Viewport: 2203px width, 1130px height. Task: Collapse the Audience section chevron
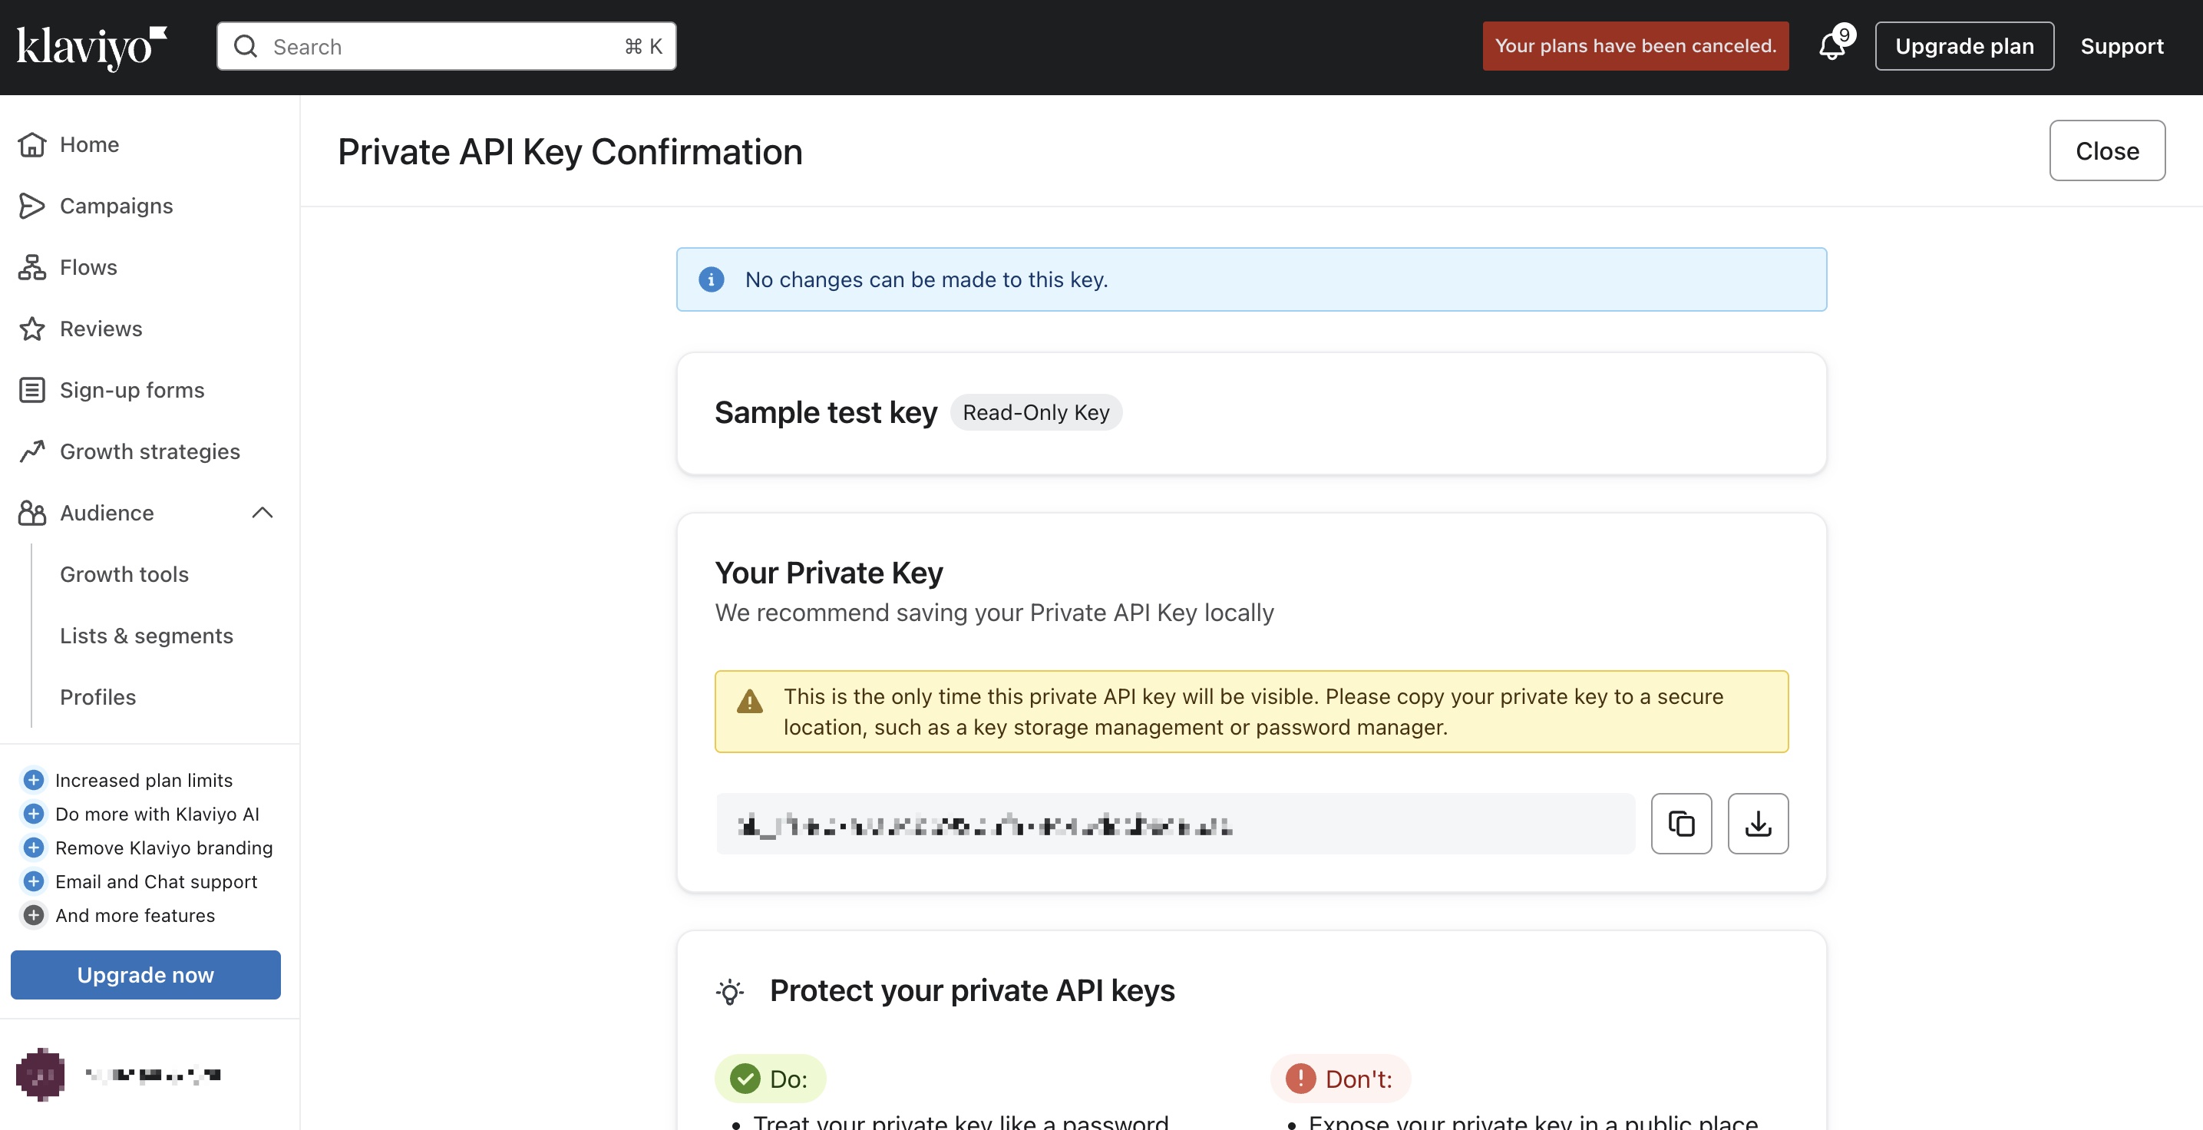(262, 512)
